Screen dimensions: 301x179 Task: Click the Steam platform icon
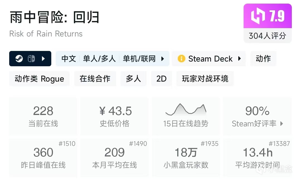point(19,59)
